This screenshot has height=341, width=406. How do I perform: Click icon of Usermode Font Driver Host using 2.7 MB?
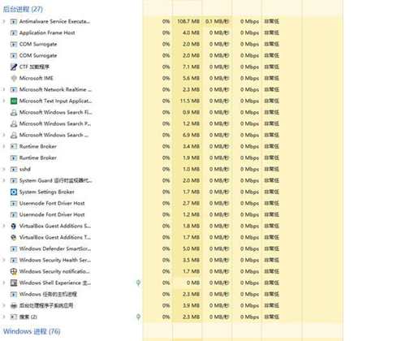[14, 204]
